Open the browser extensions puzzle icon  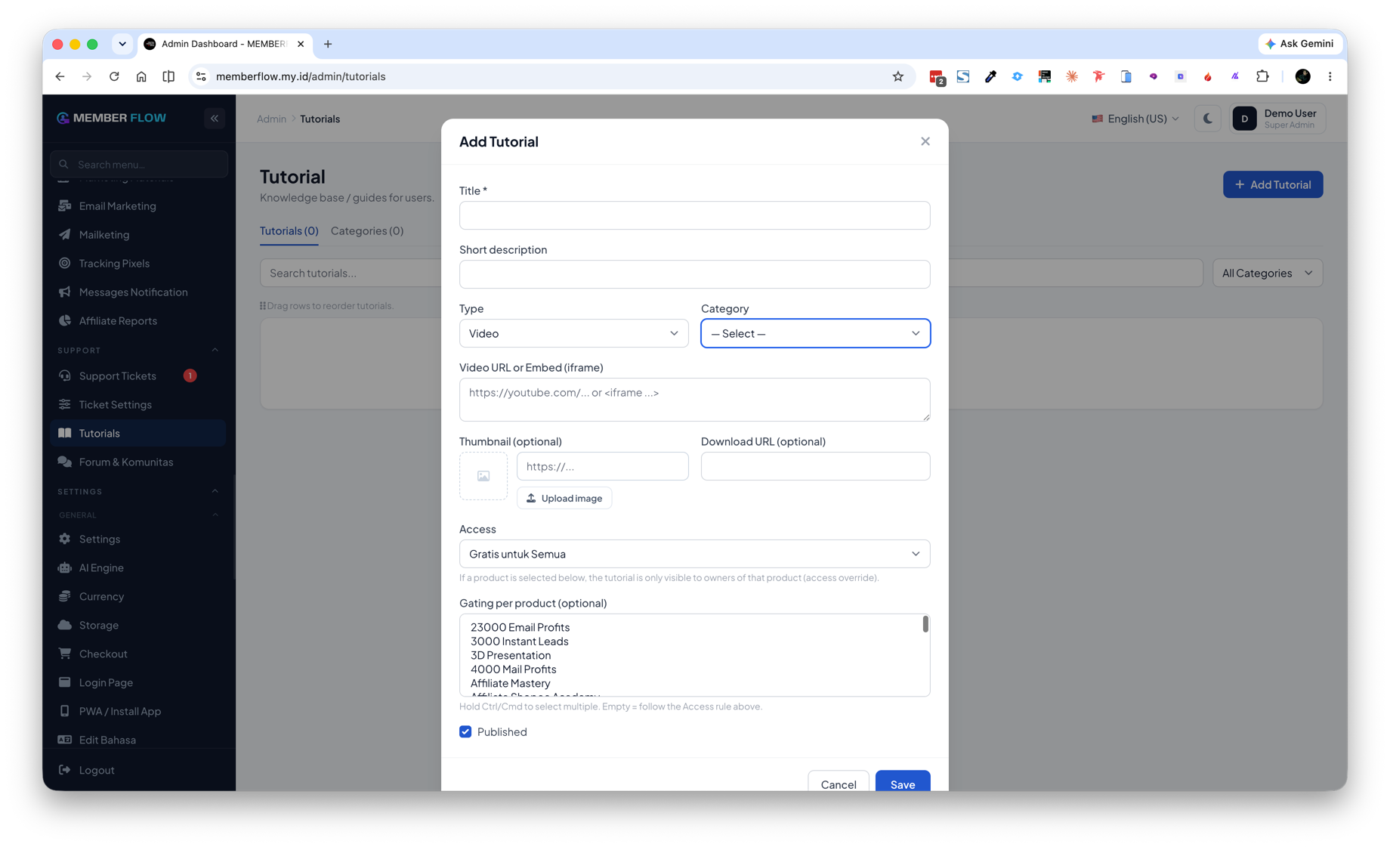(1262, 76)
